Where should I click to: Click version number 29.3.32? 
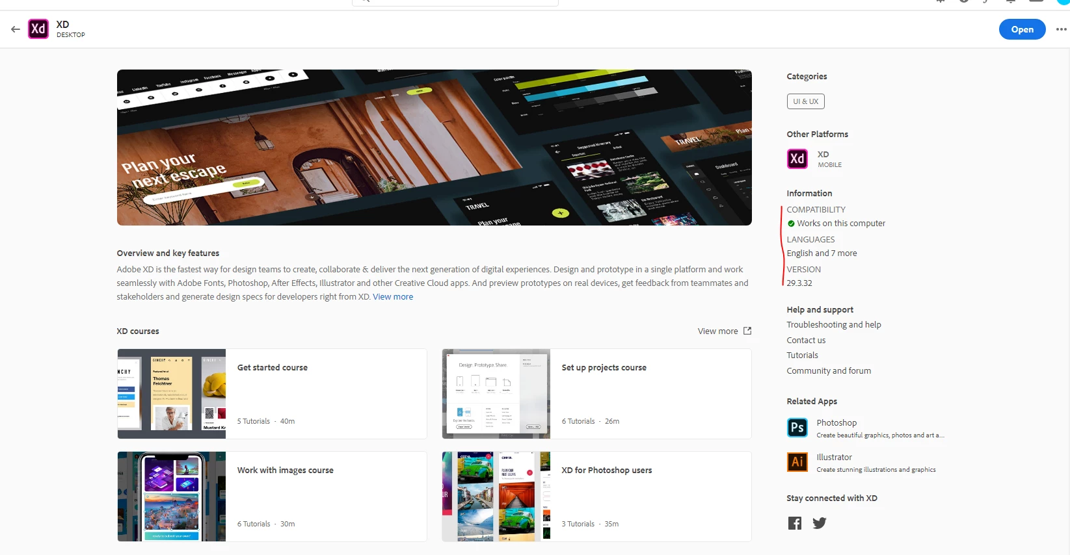[x=799, y=283]
